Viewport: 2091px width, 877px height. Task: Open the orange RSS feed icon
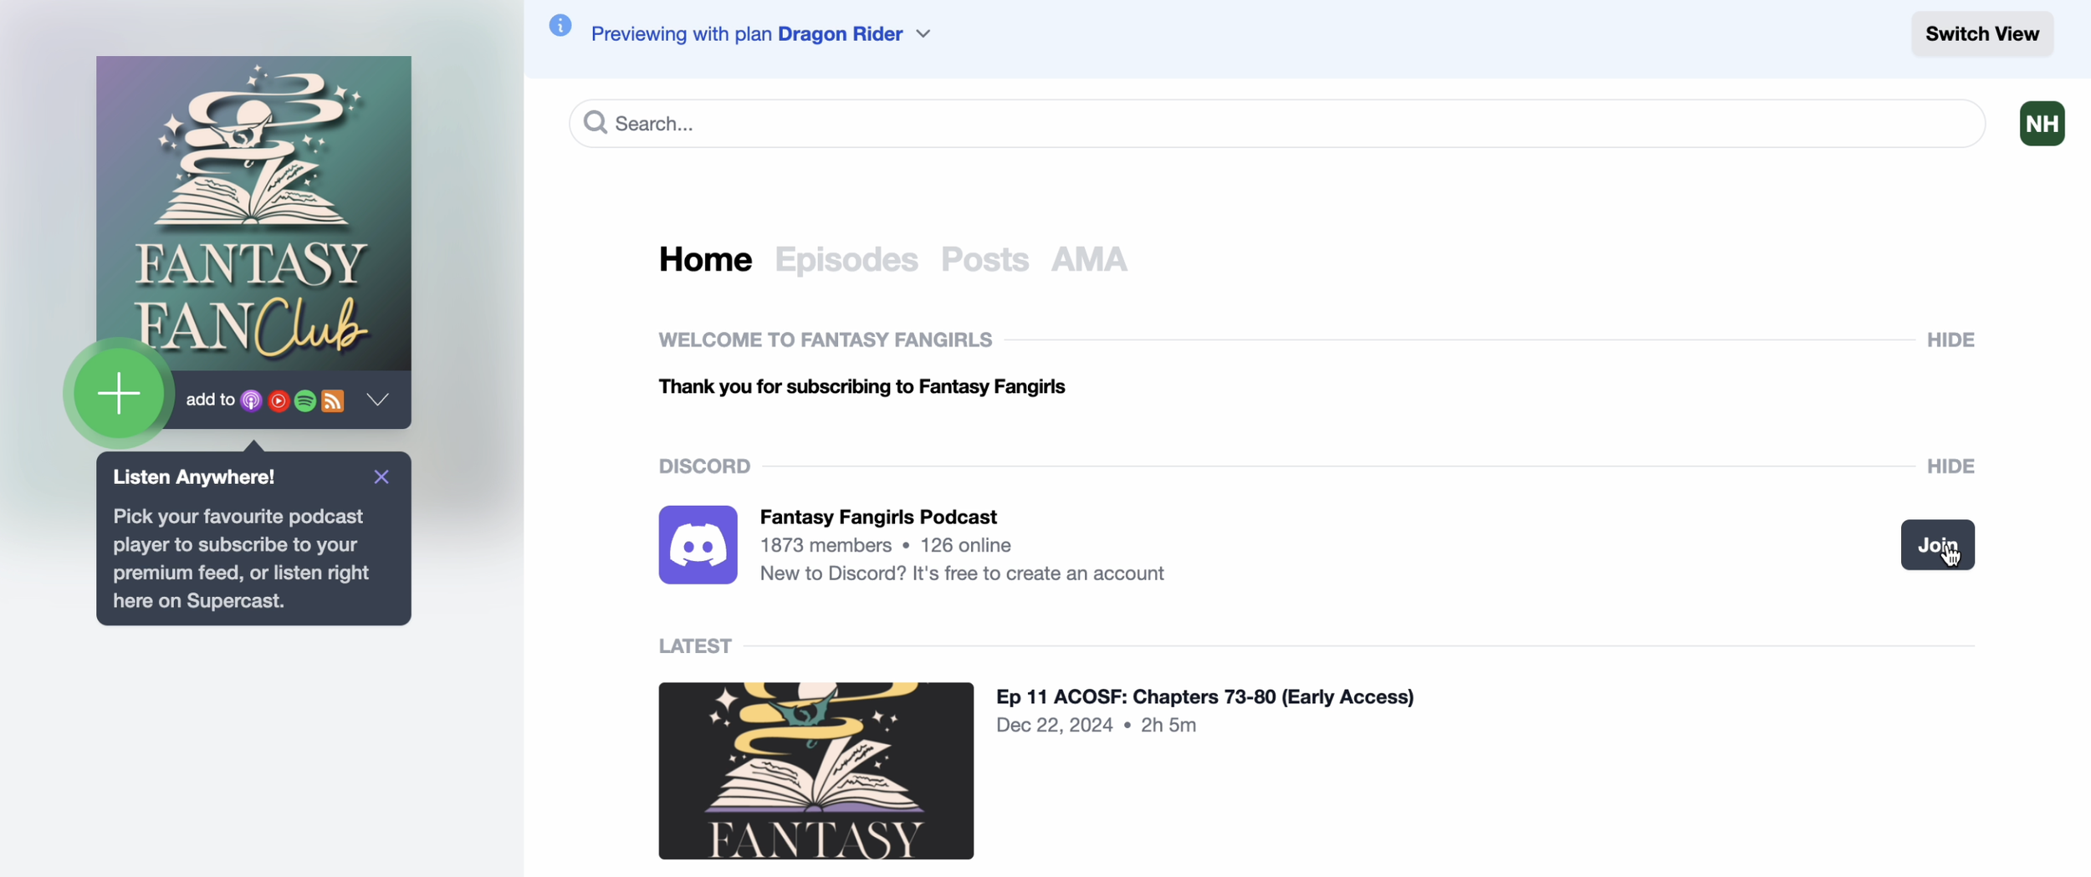click(x=333, y=400)
